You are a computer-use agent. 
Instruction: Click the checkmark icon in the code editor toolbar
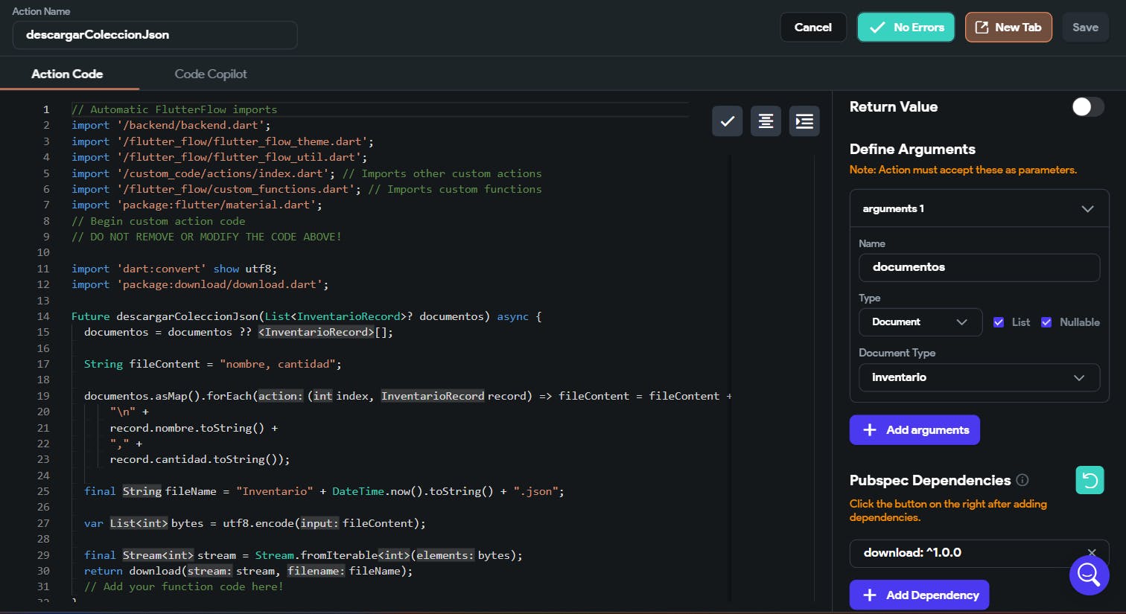[727, 121]
